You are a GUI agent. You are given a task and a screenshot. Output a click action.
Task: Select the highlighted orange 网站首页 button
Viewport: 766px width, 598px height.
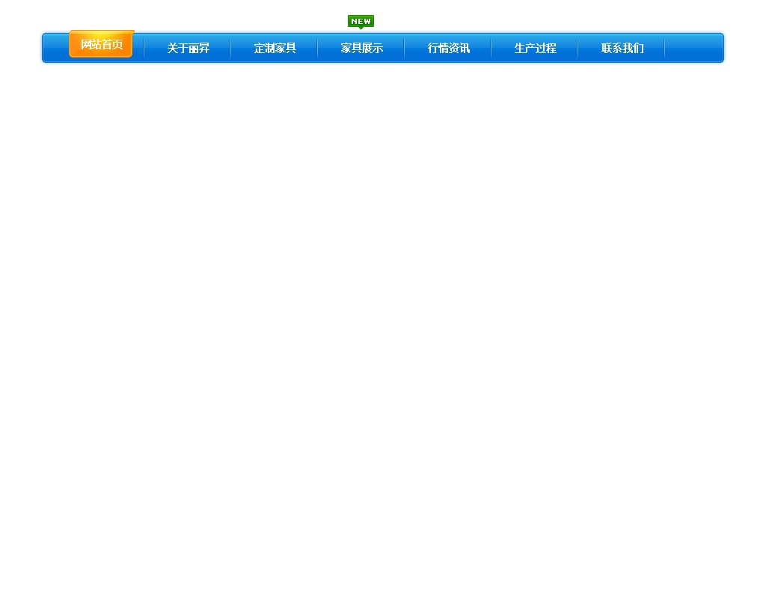(x=101, y=44)
